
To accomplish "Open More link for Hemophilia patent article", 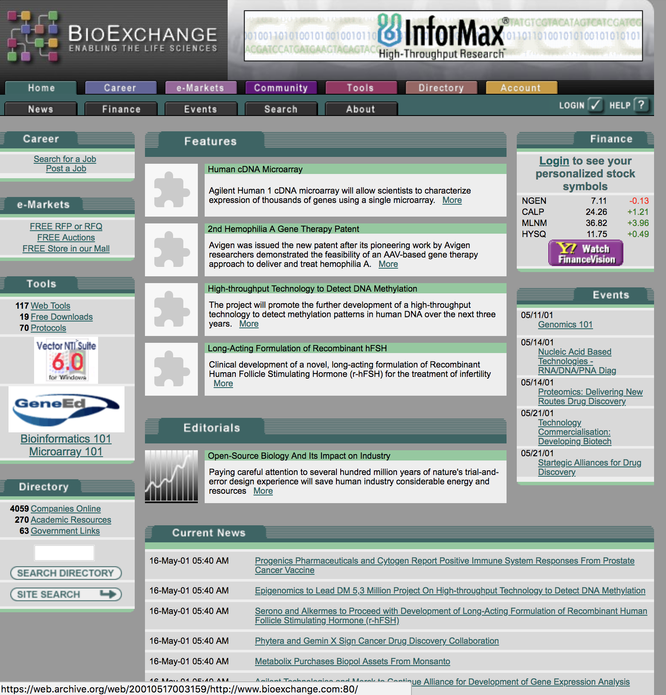I will pos(388,264).
